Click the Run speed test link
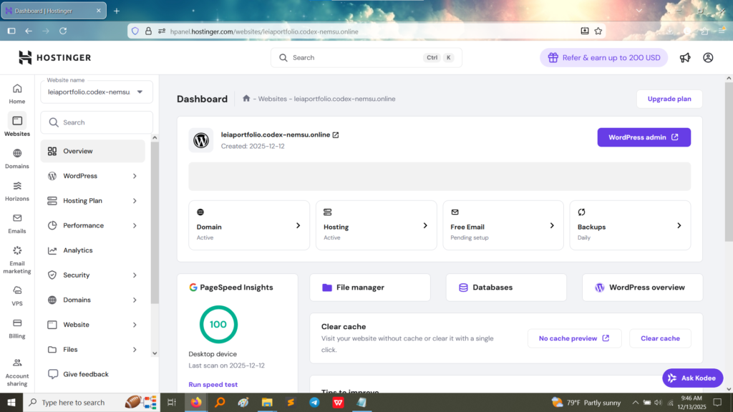 click(213, 385)
